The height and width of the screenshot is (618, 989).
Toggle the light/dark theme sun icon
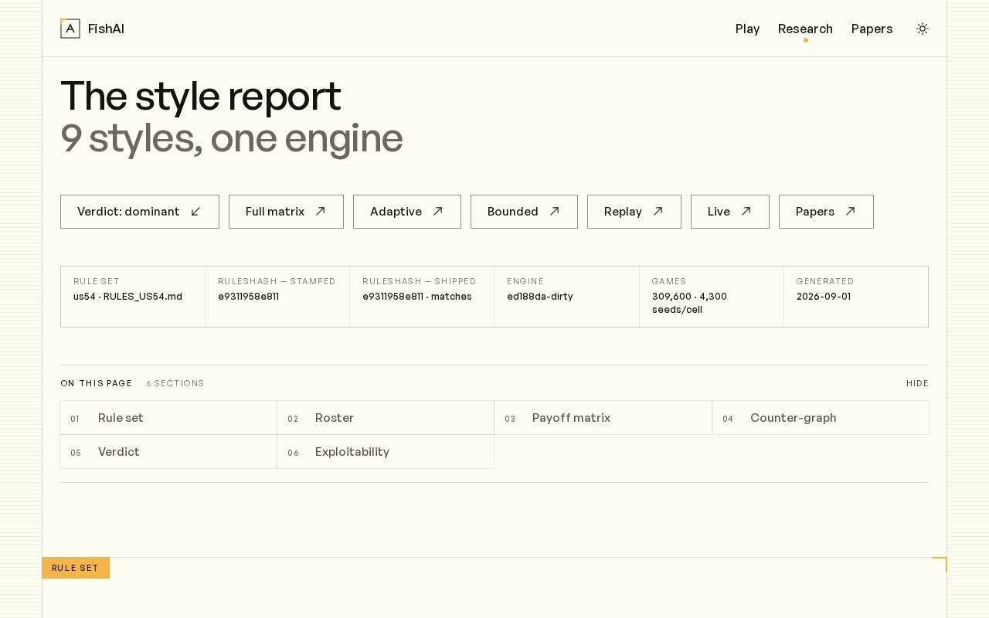tap(923, 29)
